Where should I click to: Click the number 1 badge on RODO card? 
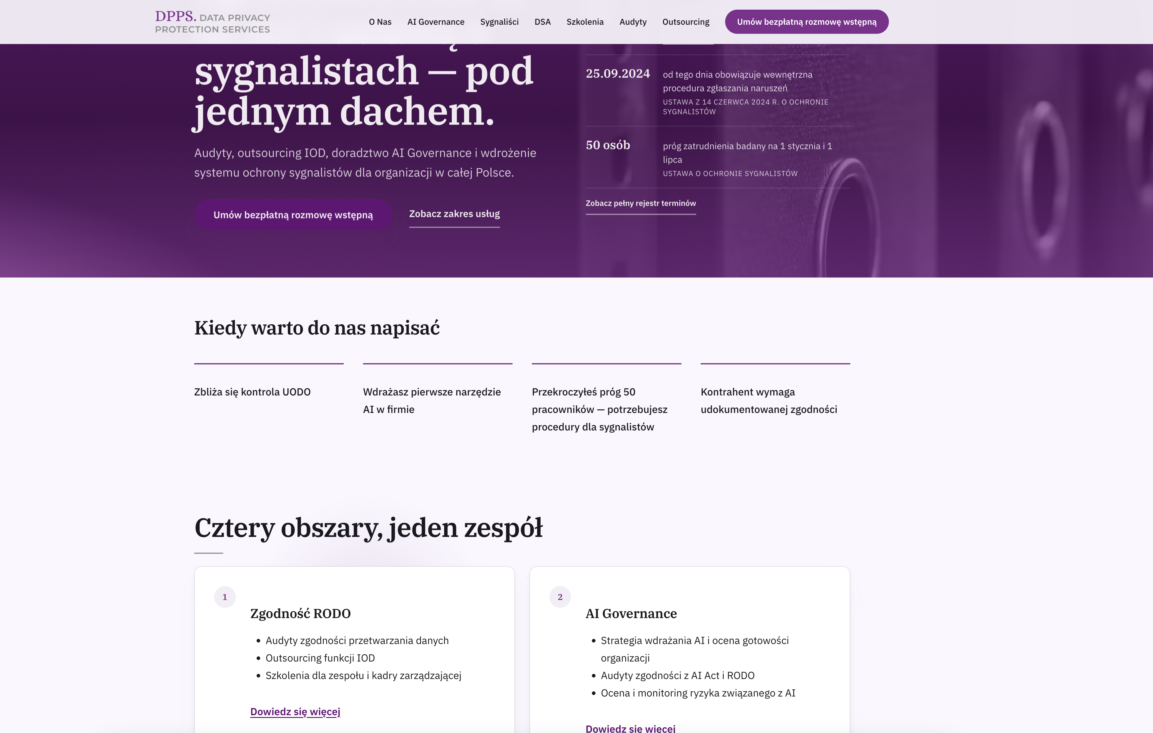(225, 597)
